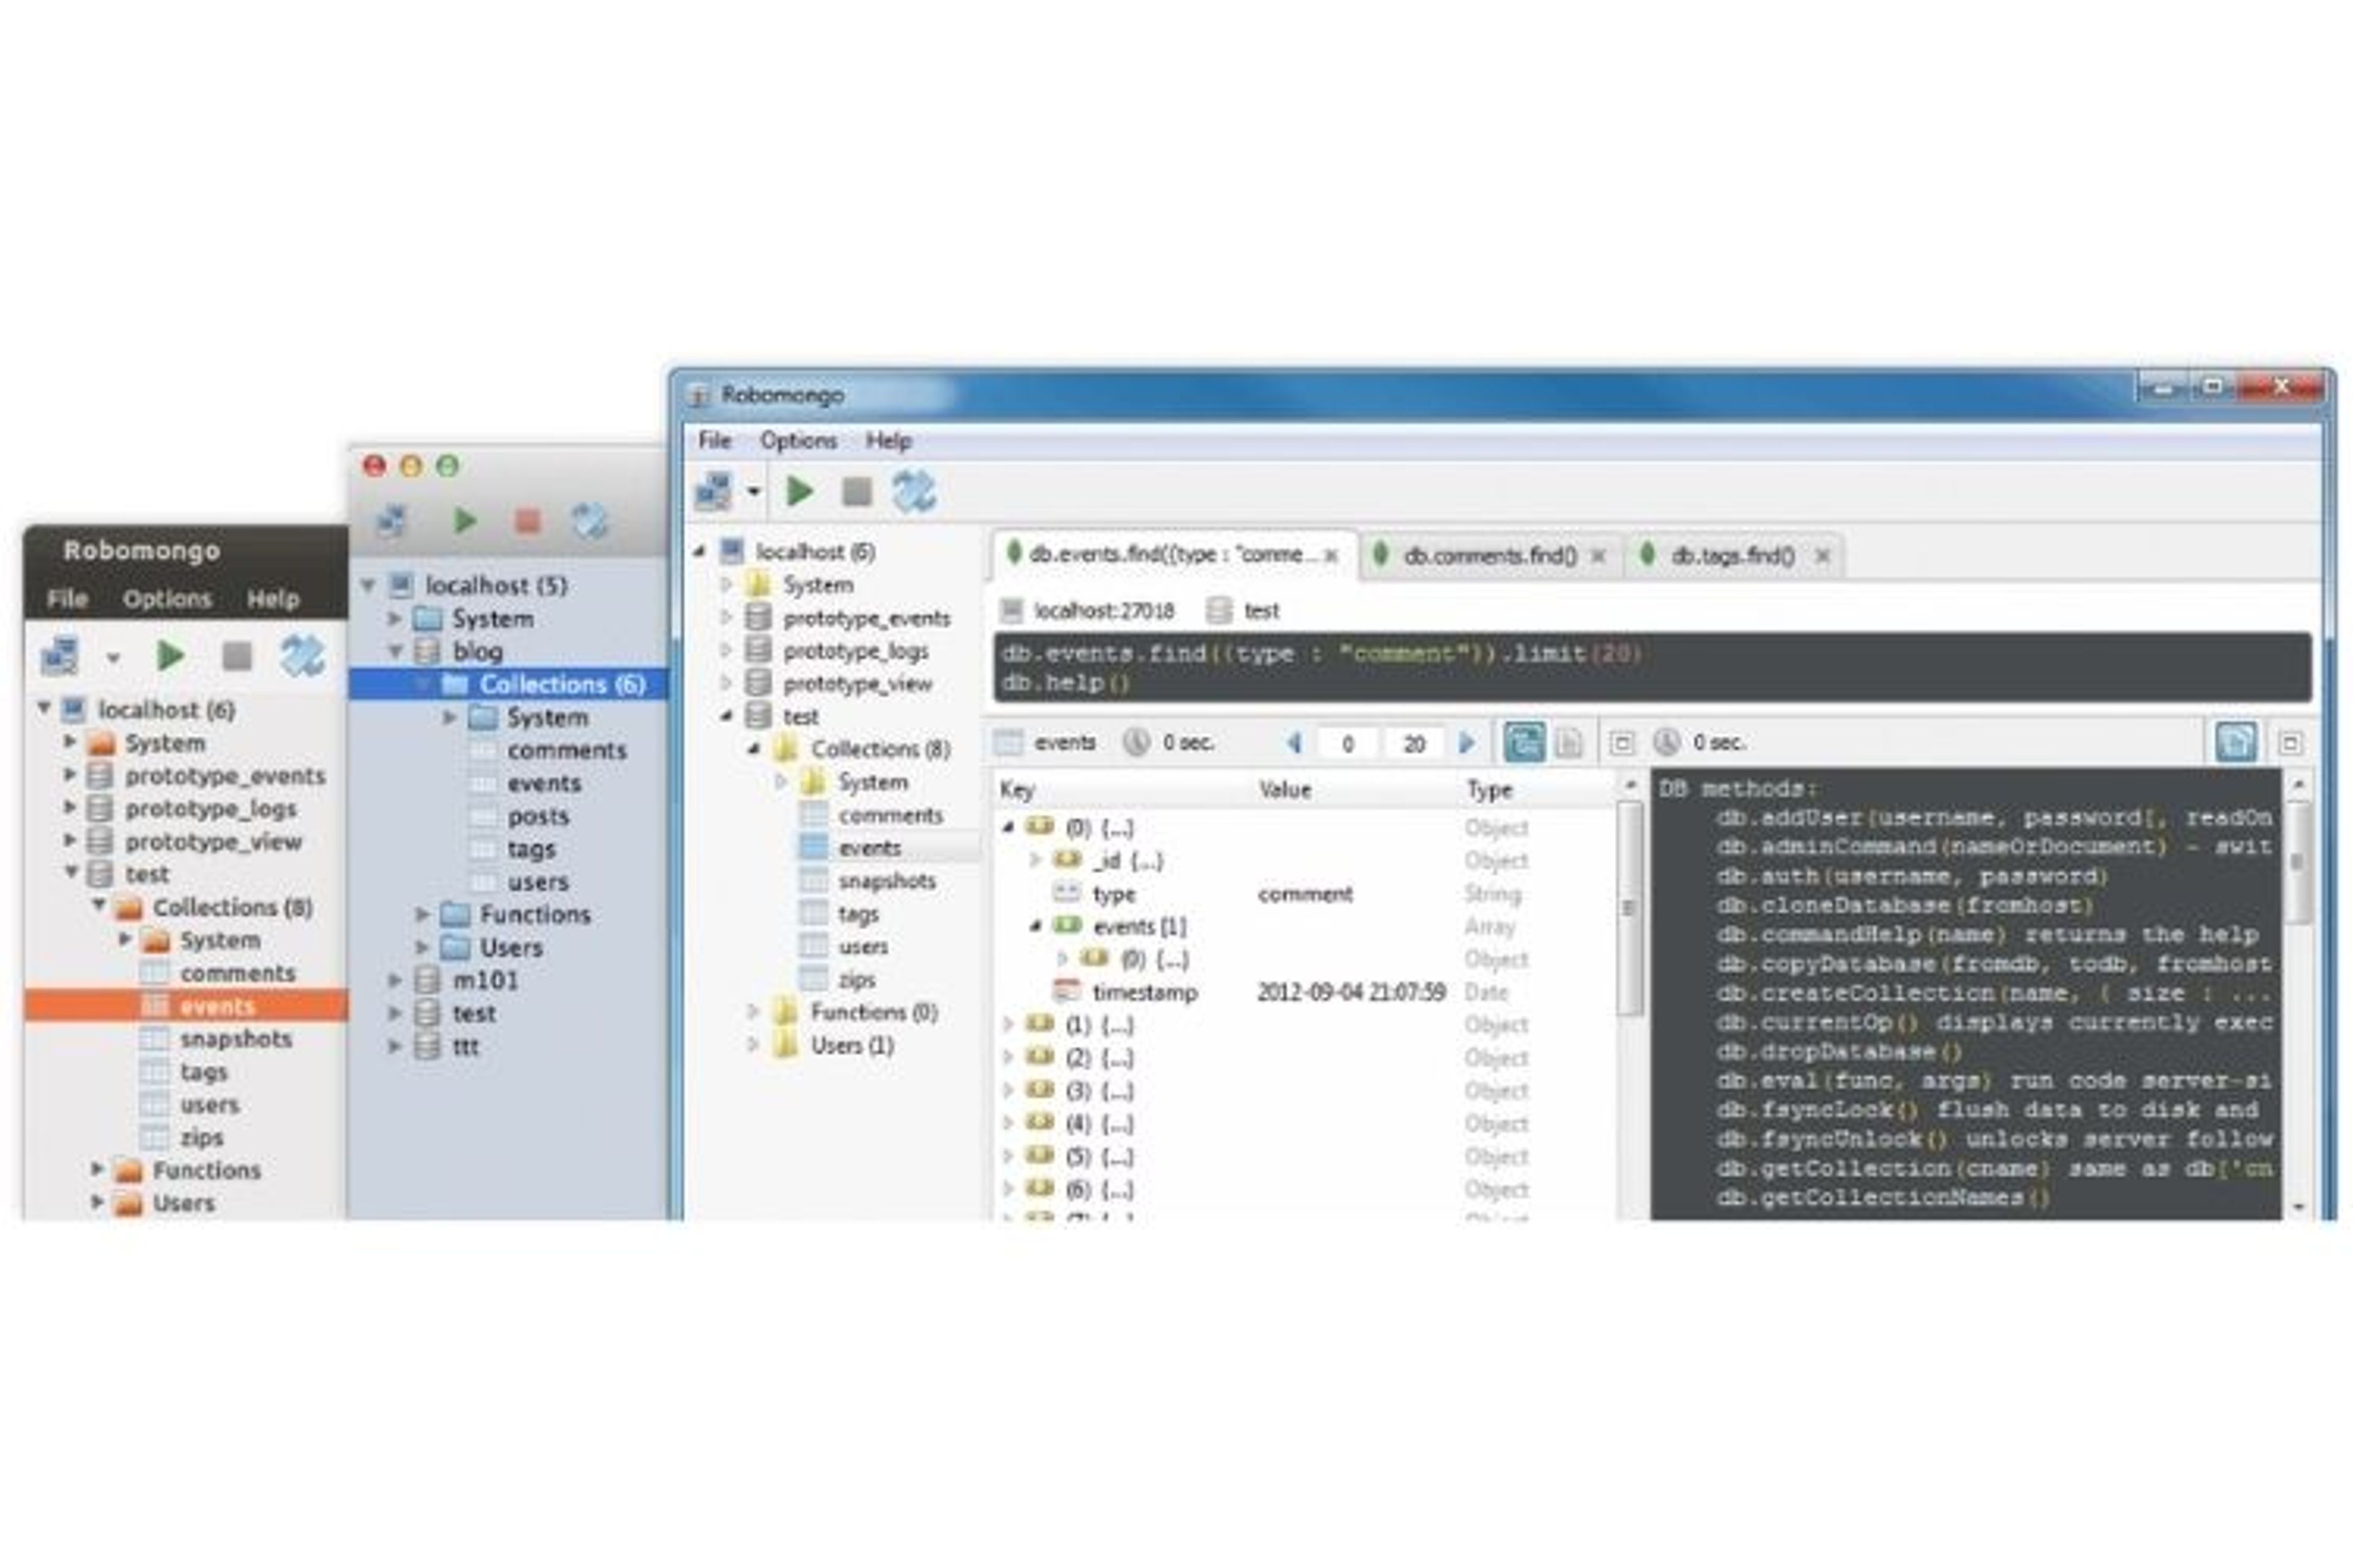Click green play button in Ubuntu window
Screen dimensions: 2353x1568
click(170, 656)
